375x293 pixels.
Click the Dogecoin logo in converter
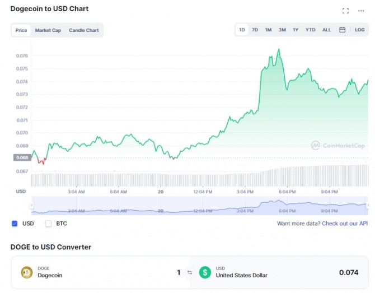pos(26,273)
